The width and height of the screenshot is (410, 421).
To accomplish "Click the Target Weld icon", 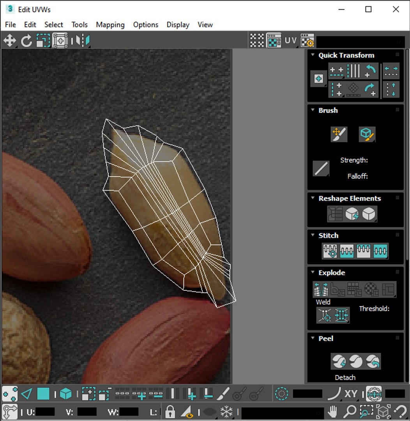I will pos(325,315).
